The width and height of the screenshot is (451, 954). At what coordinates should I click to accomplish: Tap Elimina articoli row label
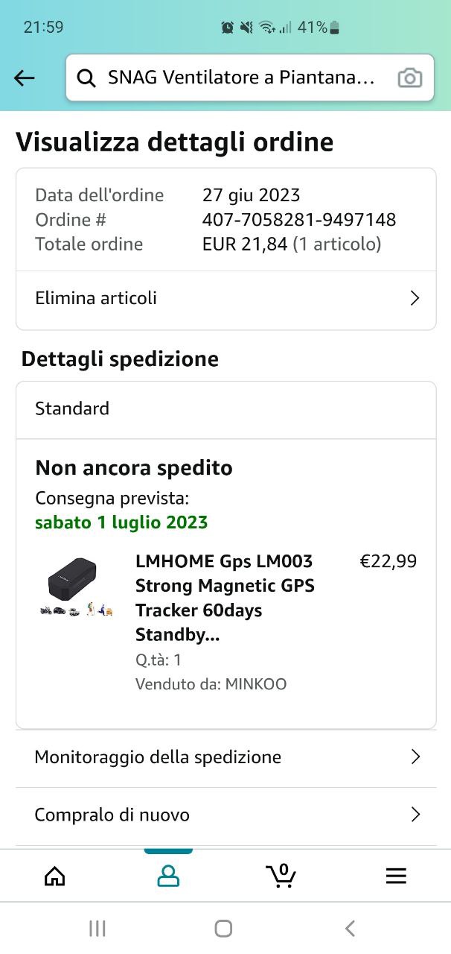pos(96,298)
